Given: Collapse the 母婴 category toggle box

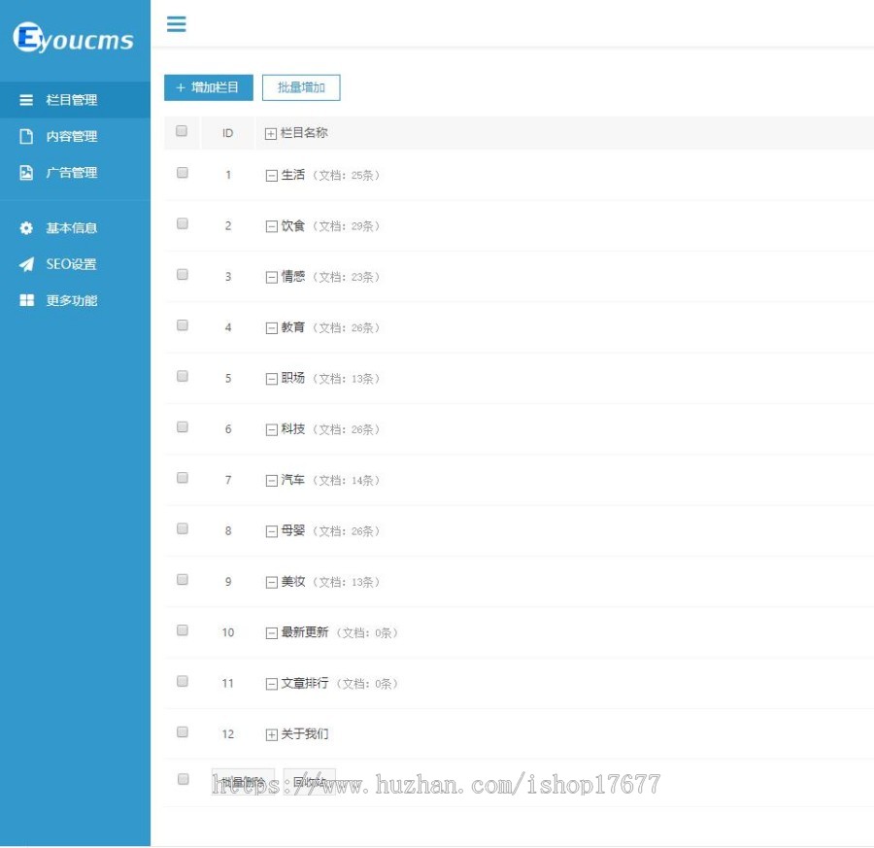Looking at the screenshot, I should point(272,531).
